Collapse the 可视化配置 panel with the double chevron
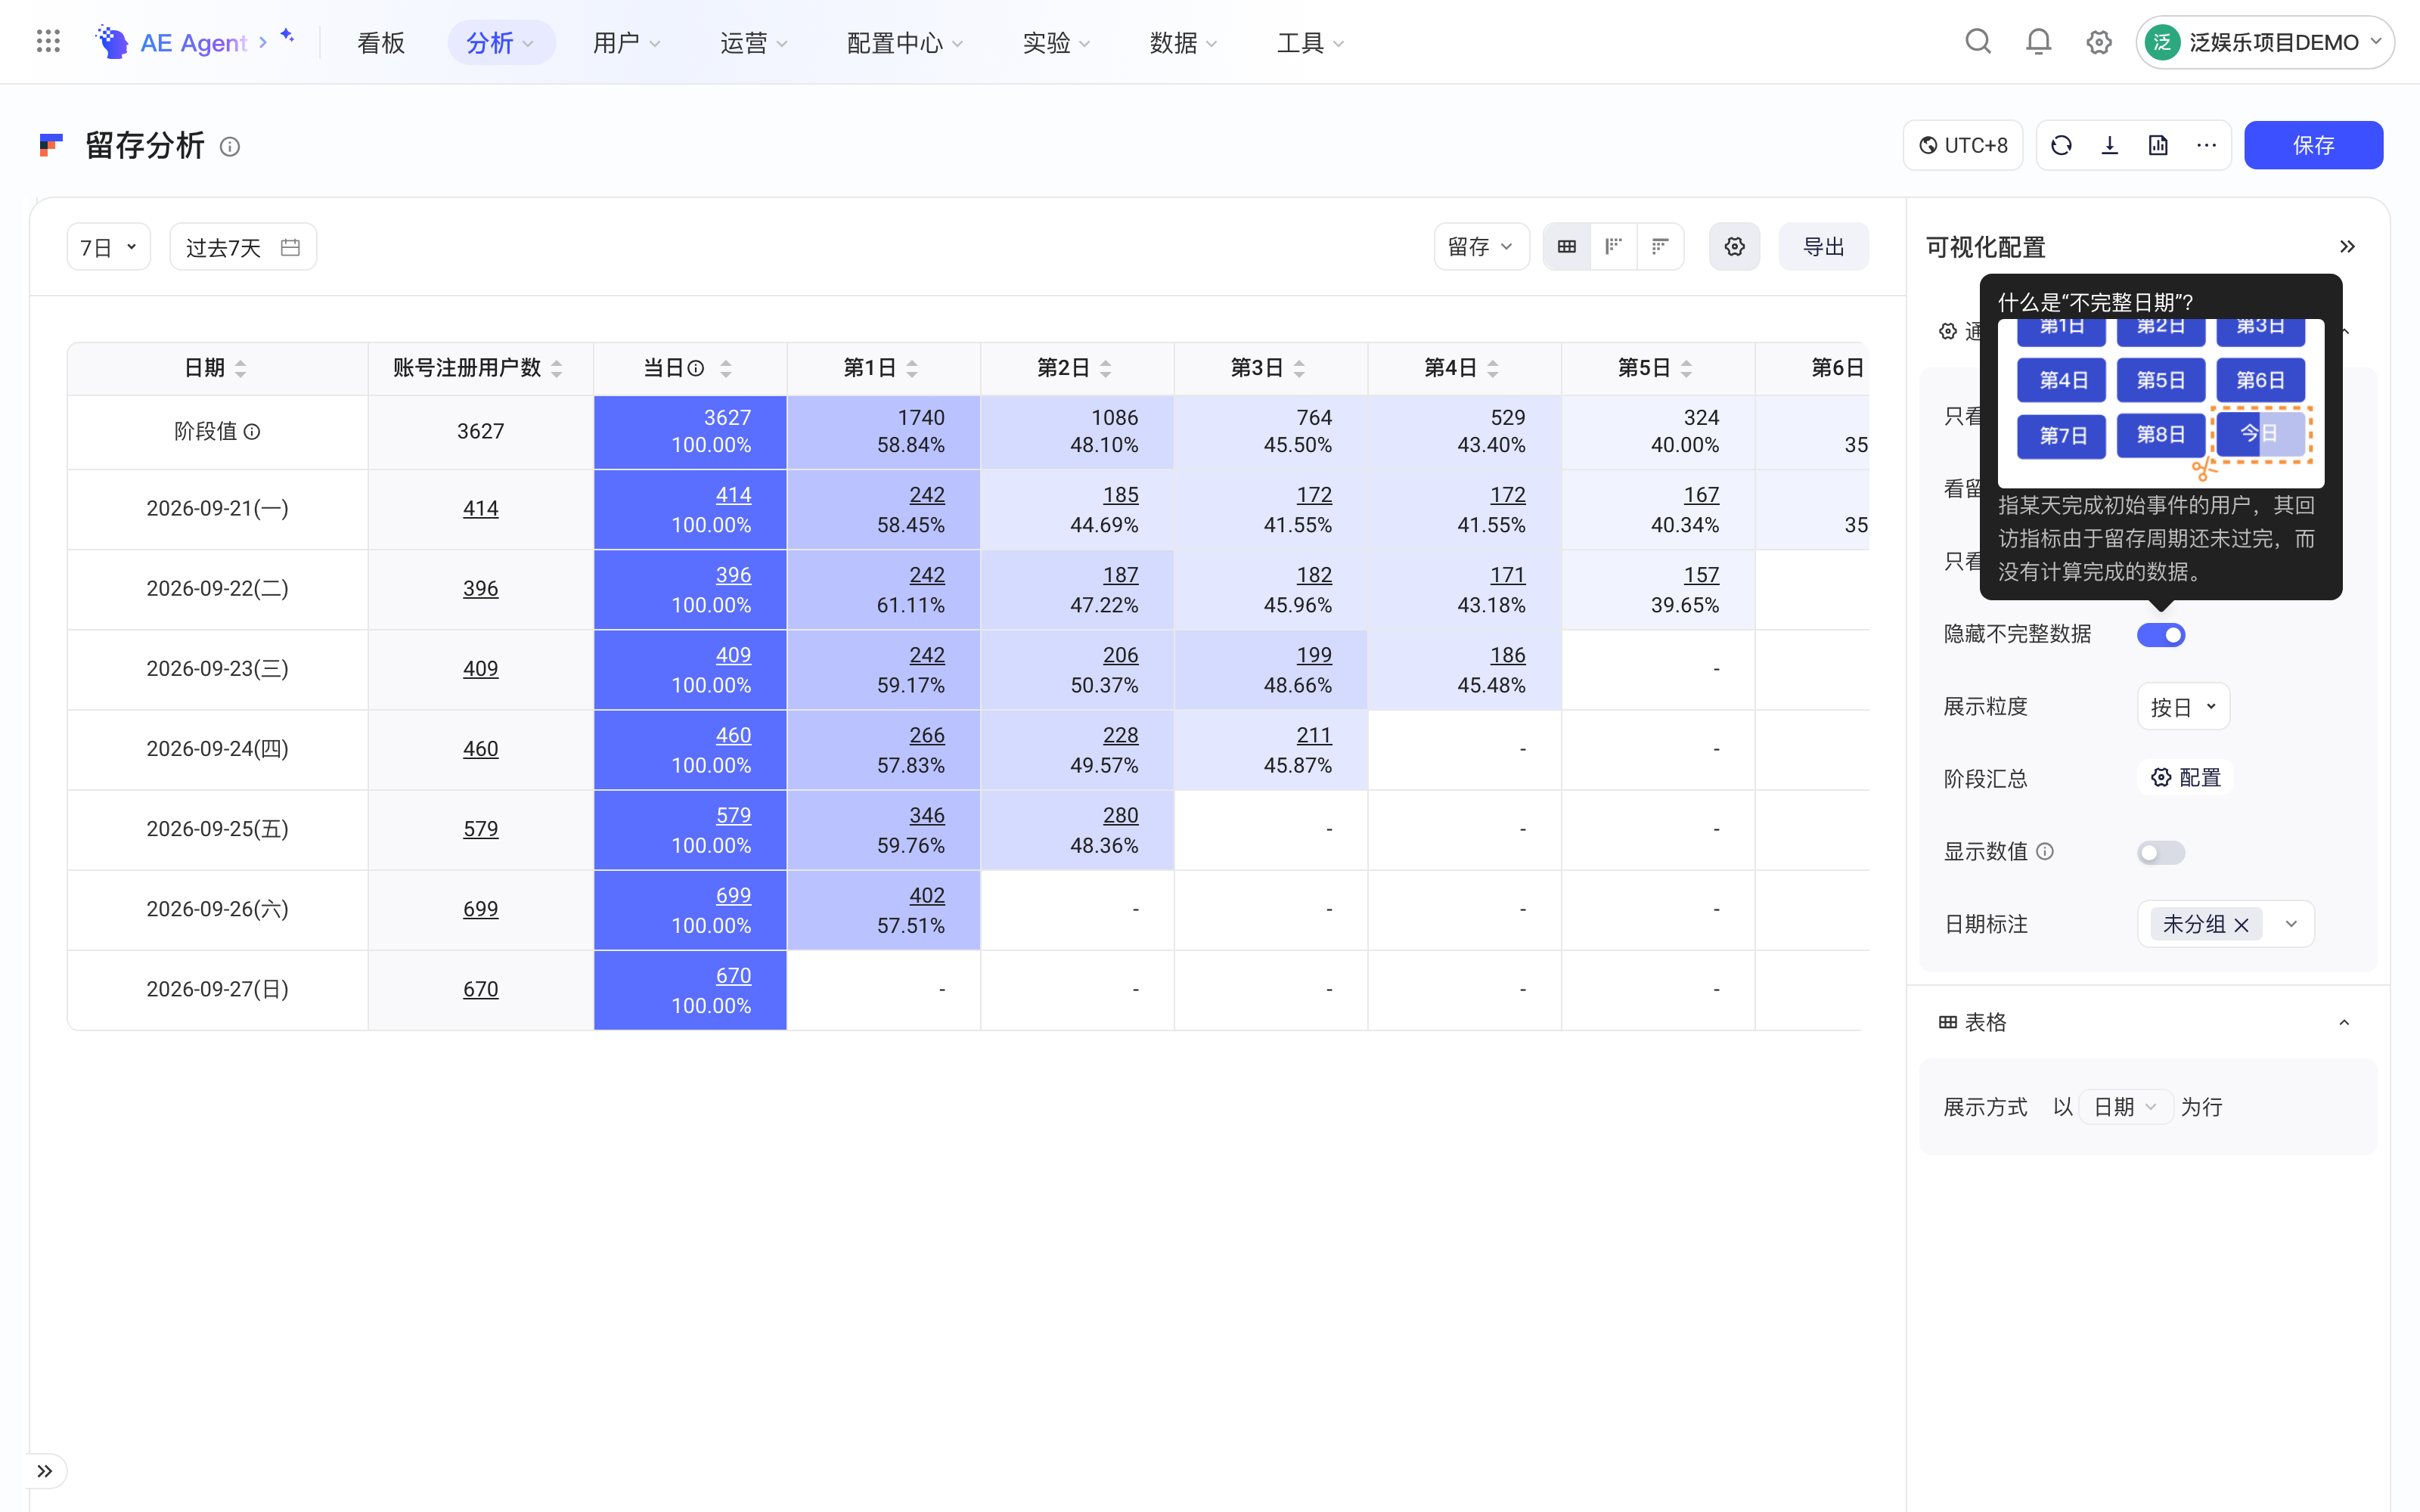Viewport: 2420px width, 1512px height. point(2347,246)
